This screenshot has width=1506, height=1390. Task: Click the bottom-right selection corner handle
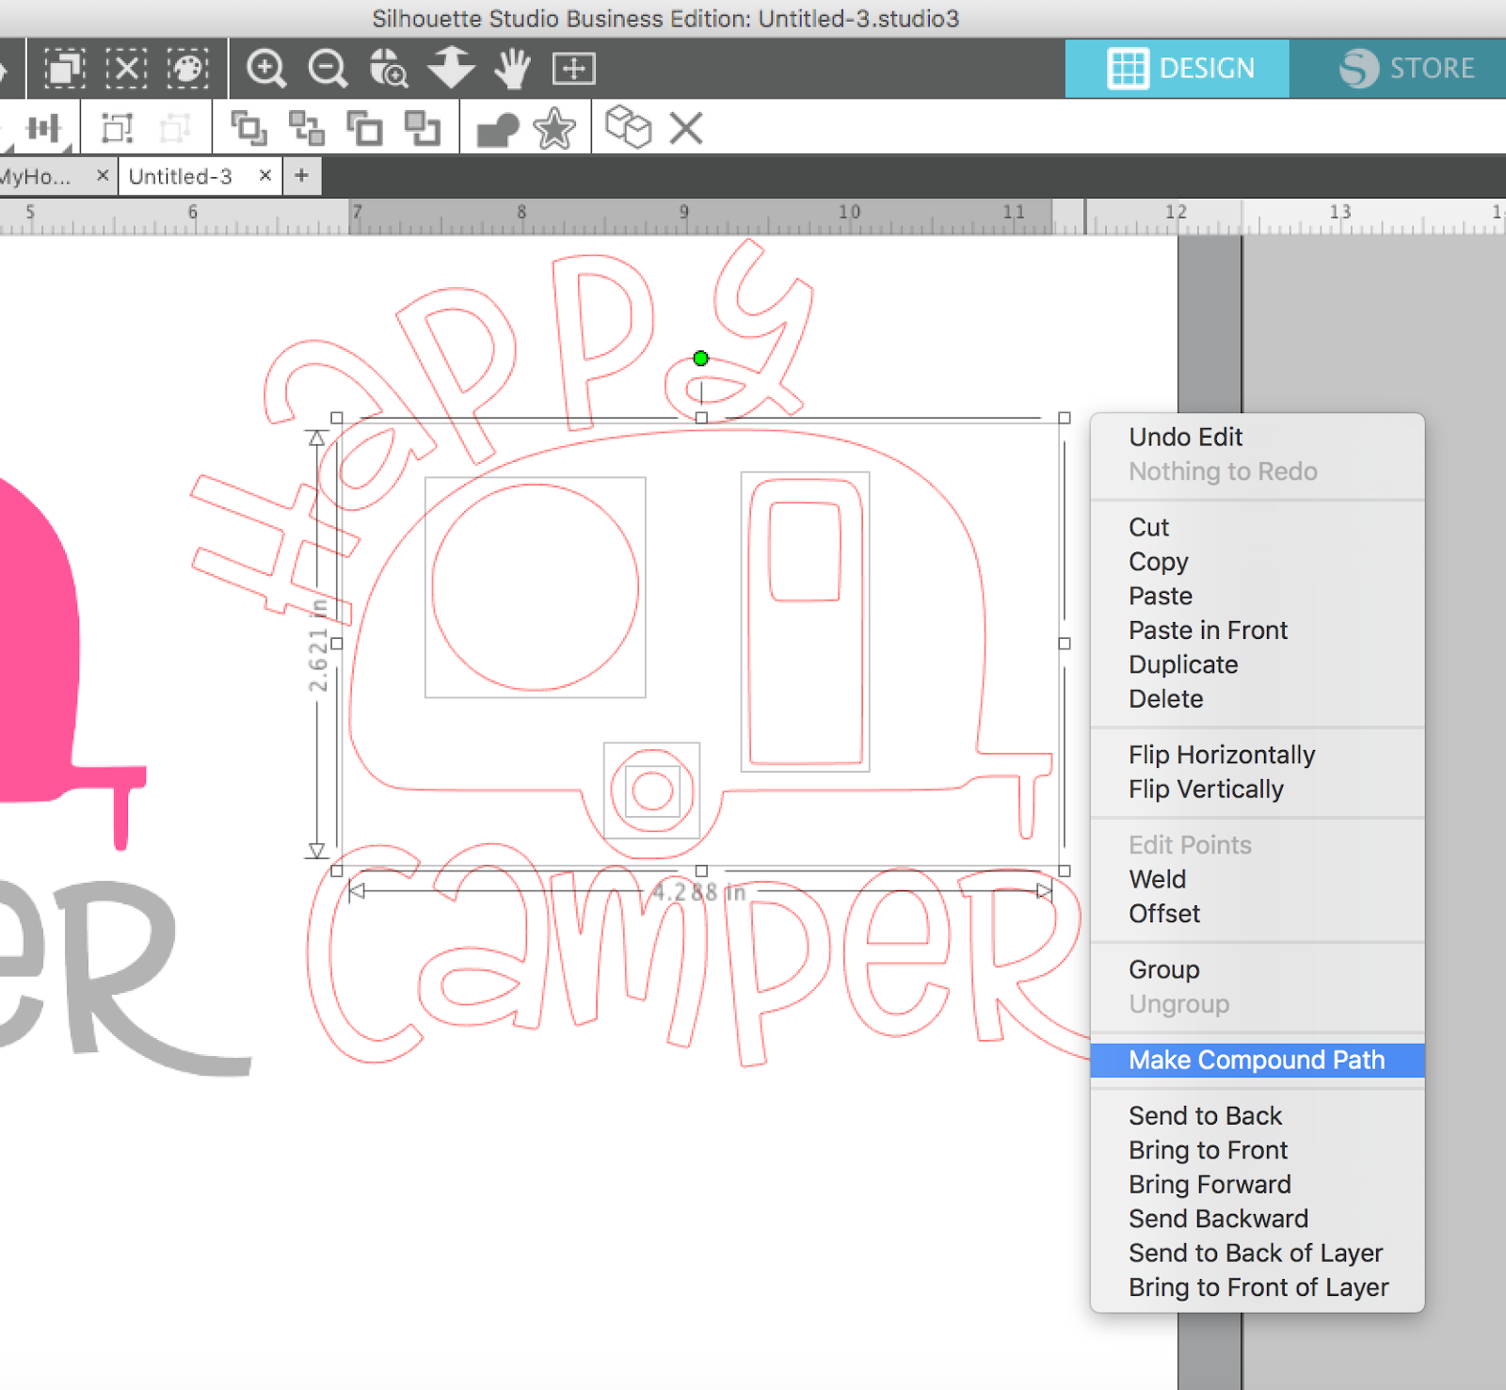pyautogui.click(x=1065, y=871)
